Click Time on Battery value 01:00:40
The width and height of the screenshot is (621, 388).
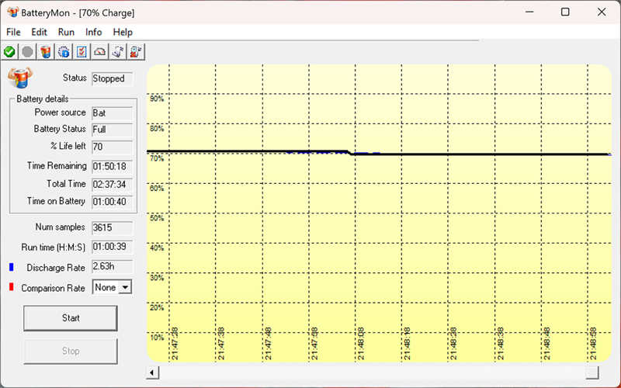coord(113,202)
